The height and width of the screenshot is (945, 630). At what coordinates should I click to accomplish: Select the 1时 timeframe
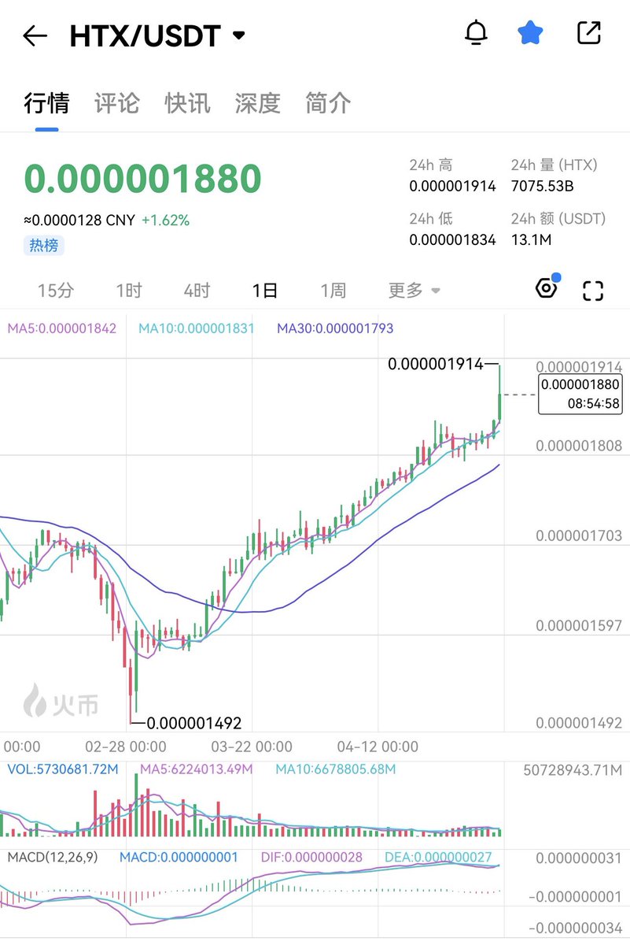pyautogui.click(x=129, y=291)
